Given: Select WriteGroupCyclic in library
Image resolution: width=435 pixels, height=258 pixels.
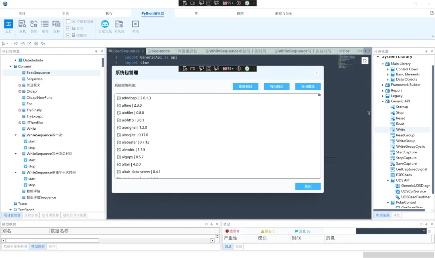Looking at the screenshot, I should point(410,147).
